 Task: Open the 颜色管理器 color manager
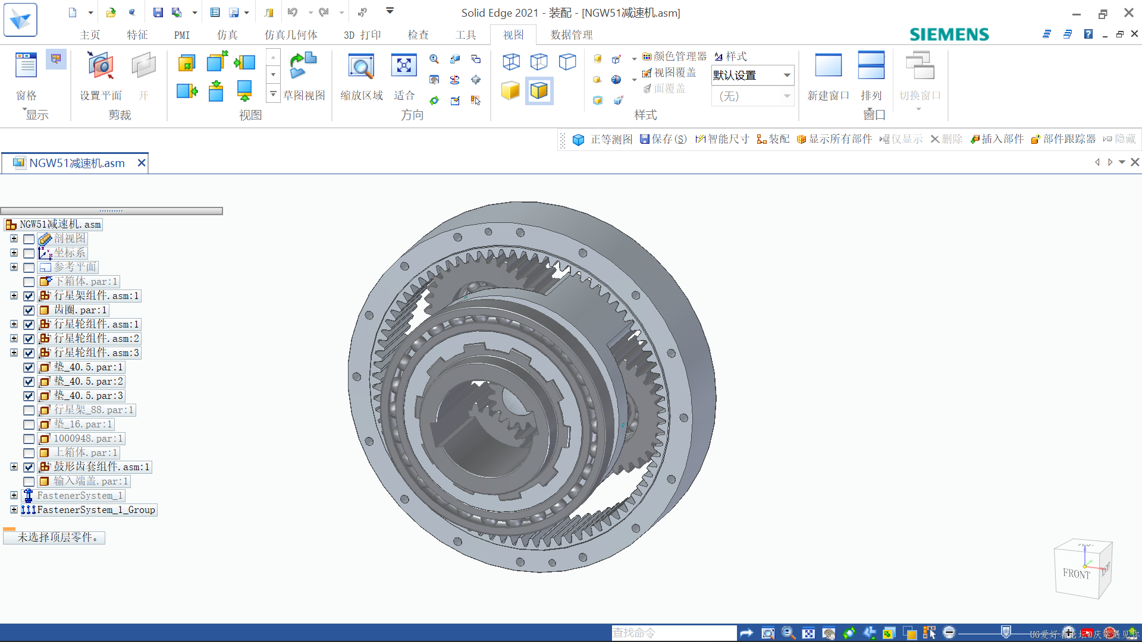(x=674, y=56)
